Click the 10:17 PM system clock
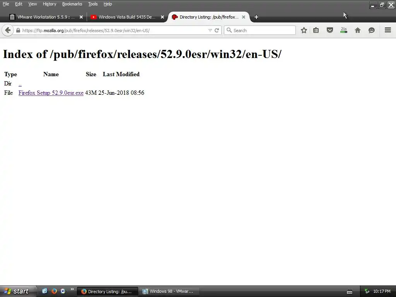This screenshot has width=396, height=297. [382, 292]
